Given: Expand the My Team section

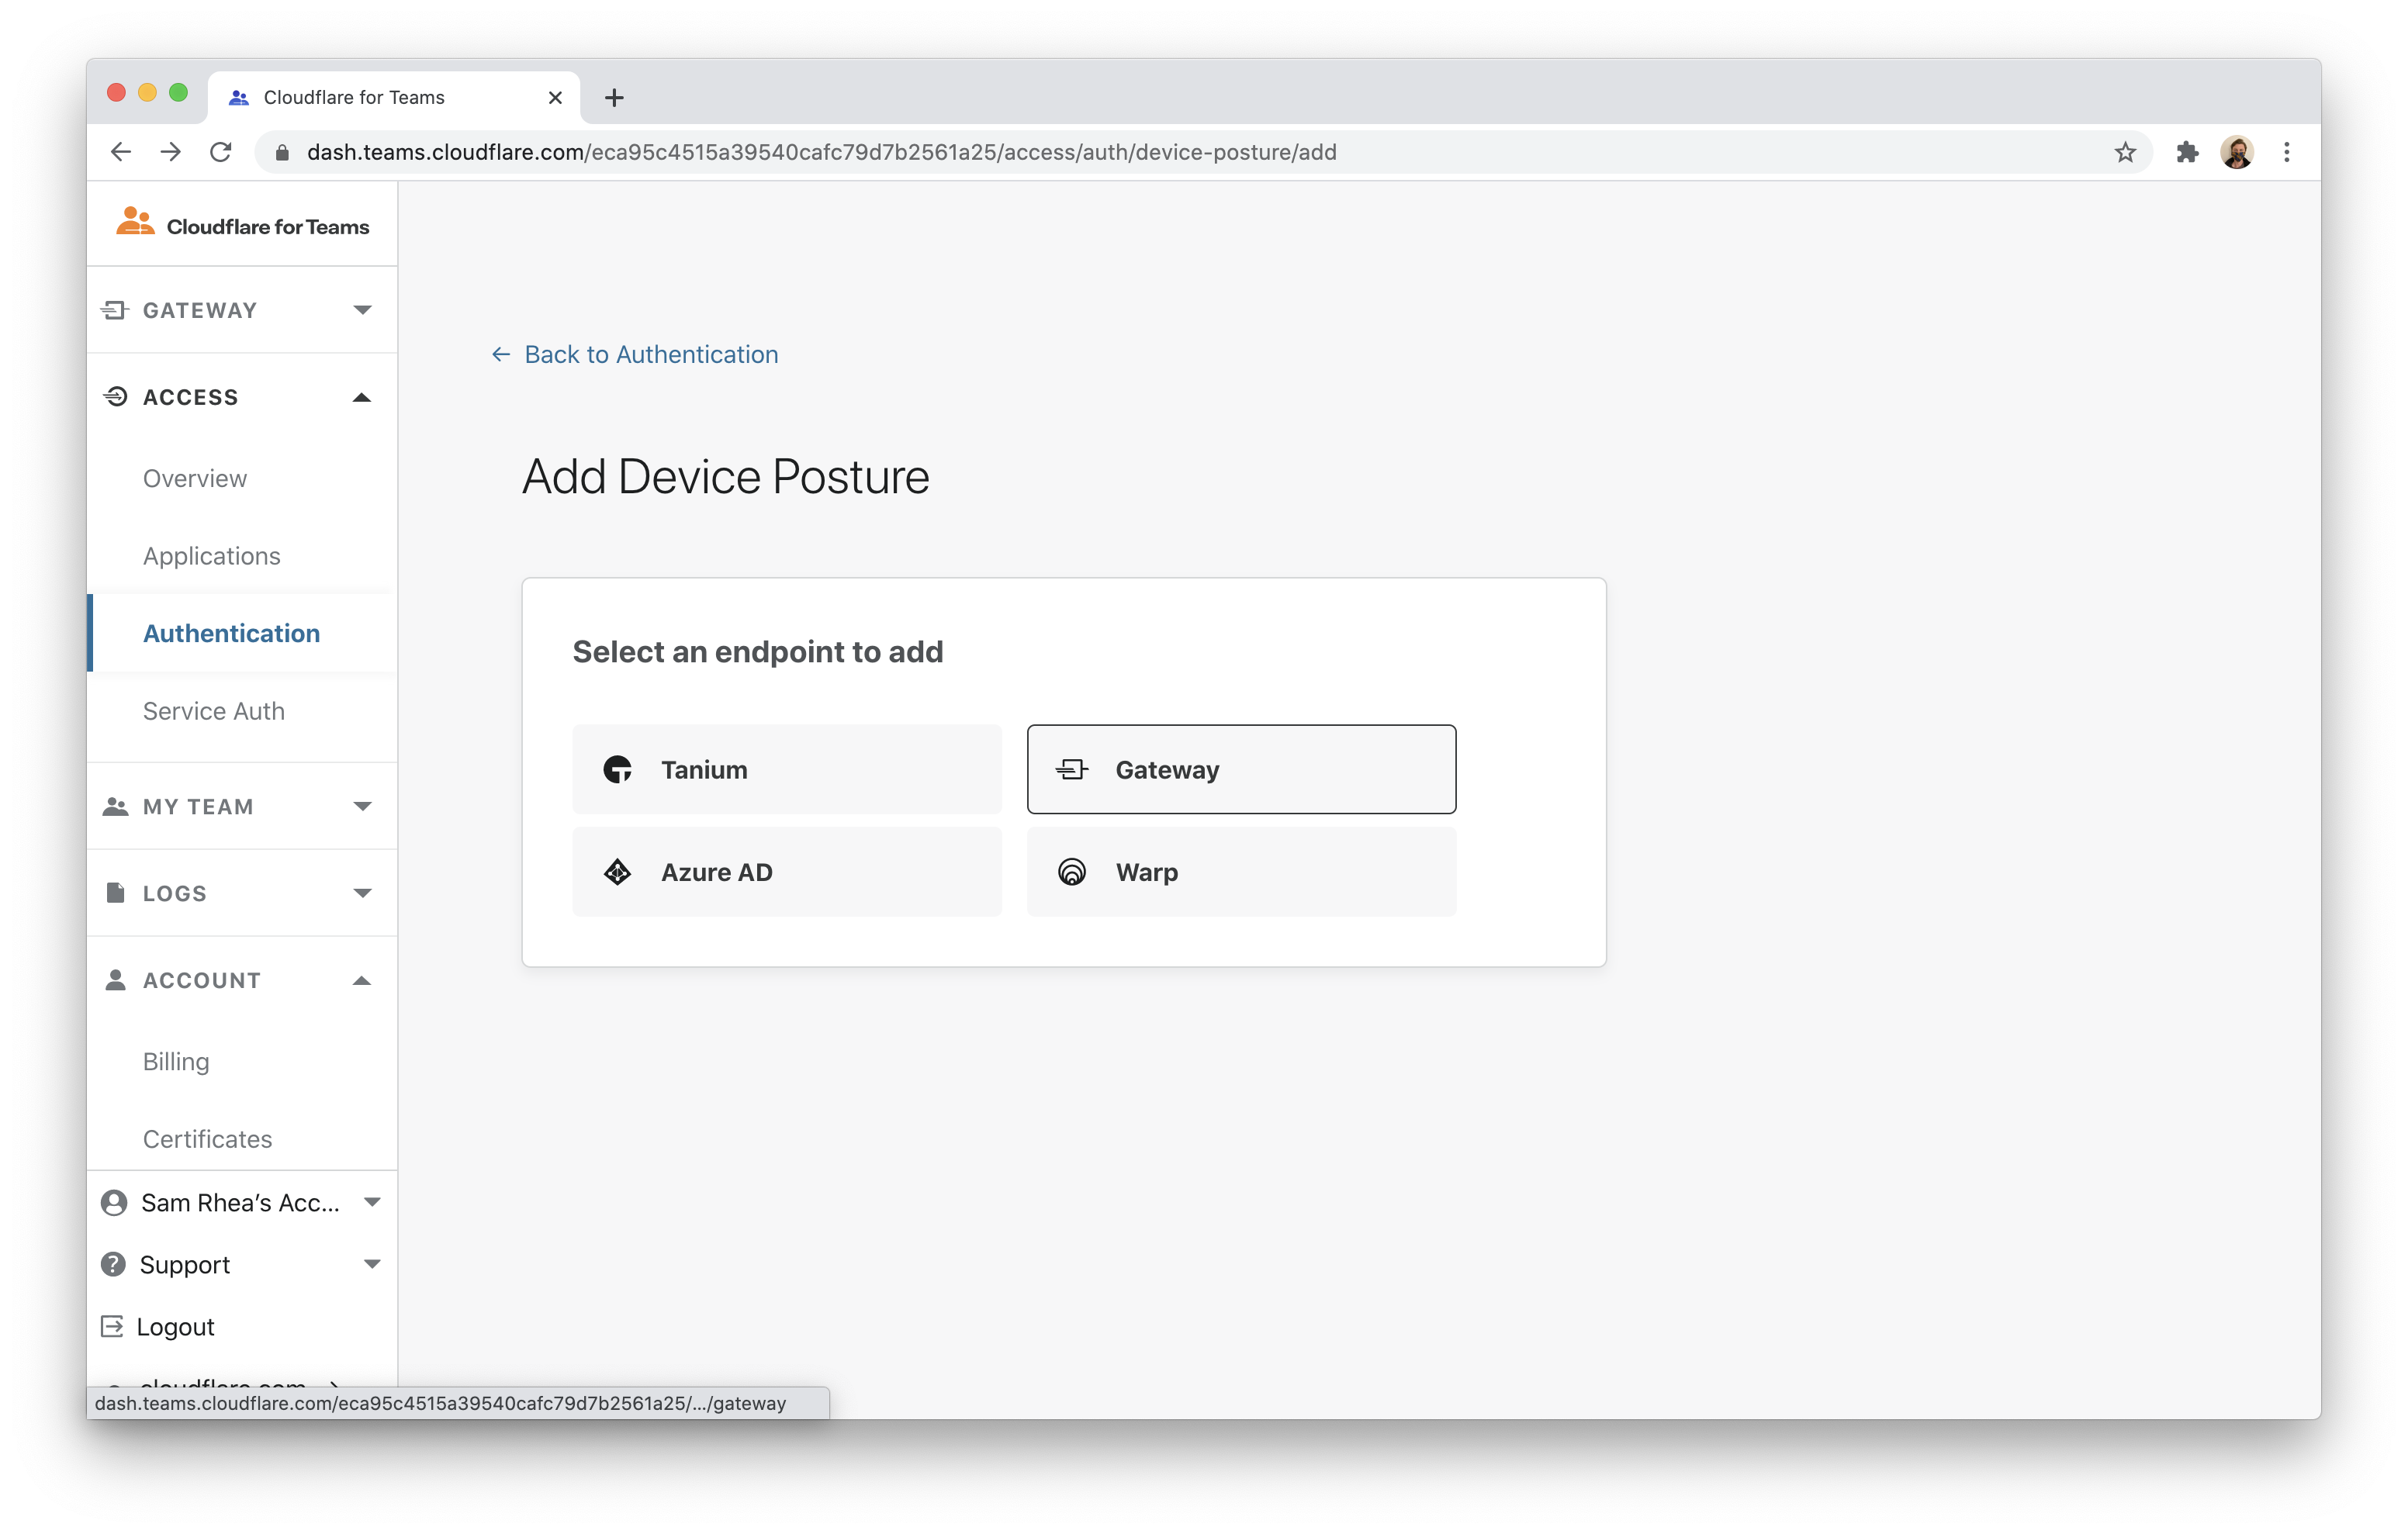Looking at the screenshot, I should click(x=240, y=806).
